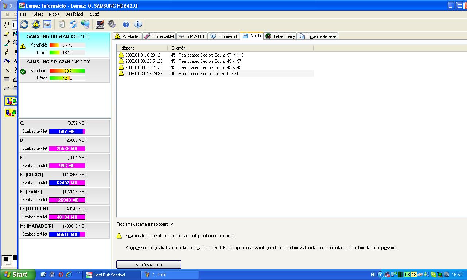Viewport: 467px width, 280px height.
Task: Switch to the Hőmérséklet tab
Action: pyautogui.click(x=159, y=36)
